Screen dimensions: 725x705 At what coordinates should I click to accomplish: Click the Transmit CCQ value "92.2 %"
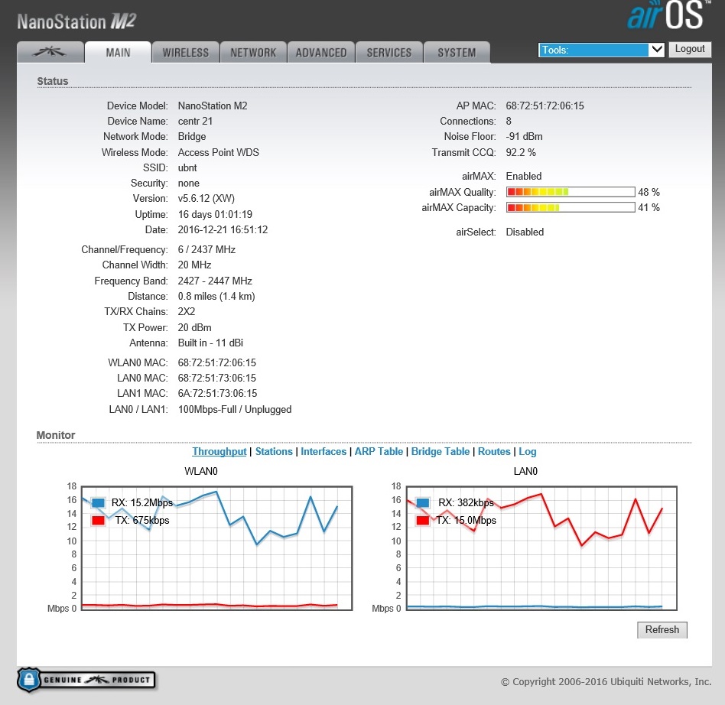tap(521, 153)
